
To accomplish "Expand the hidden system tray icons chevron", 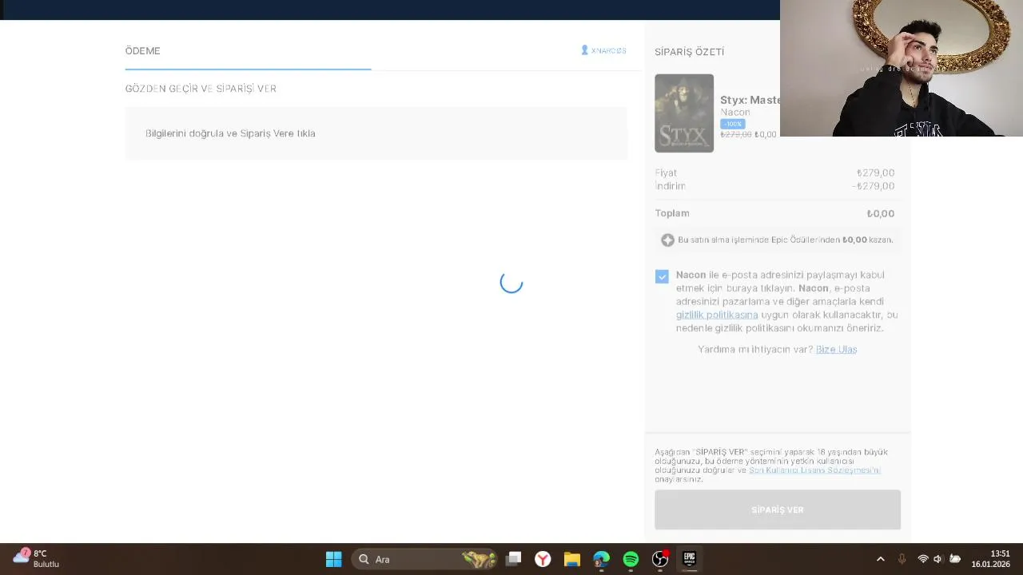I will pos(881,559).
